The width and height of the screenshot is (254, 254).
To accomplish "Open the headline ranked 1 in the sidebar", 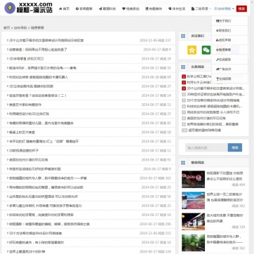I will (199, 76).
